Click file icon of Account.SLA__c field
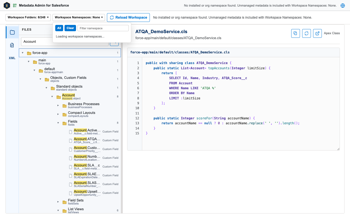The height and width of the screenshot is (219, 350). click(71, 167)
